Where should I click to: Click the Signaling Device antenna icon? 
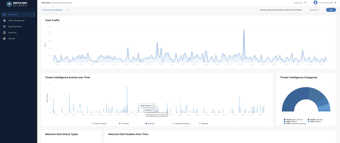point(4,27)
